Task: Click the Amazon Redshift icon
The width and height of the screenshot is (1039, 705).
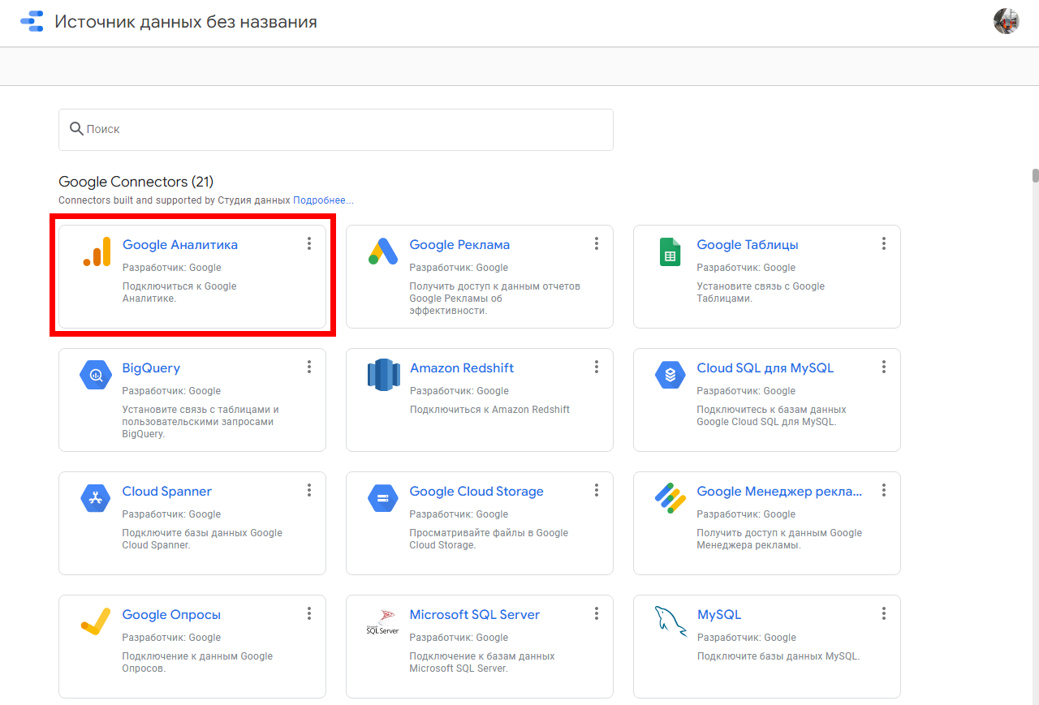Action: point(382,375)
